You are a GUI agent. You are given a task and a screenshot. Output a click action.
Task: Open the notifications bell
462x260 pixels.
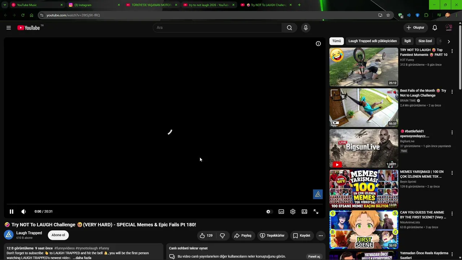(435, 28)
